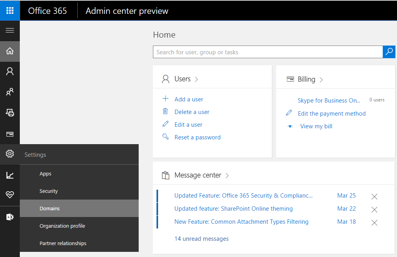The height and width of the screenshot is (257, 397).
Task: Collapse the hamburger navigation menu
Action: [10, 30]
